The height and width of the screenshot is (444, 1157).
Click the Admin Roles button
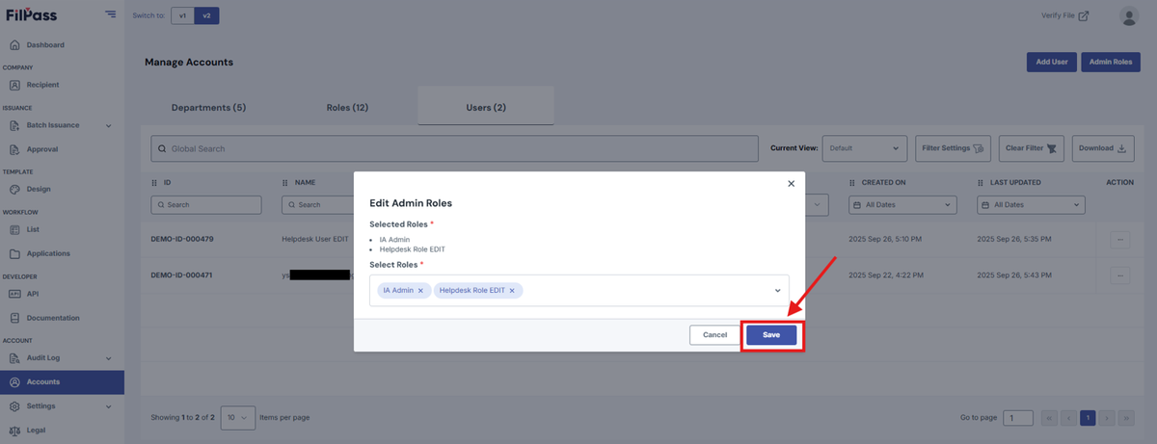pyautogui.click(x=1110, y=62)
